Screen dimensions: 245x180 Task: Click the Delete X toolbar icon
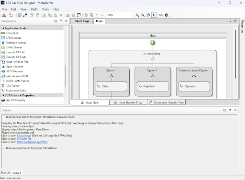[61, 15]
